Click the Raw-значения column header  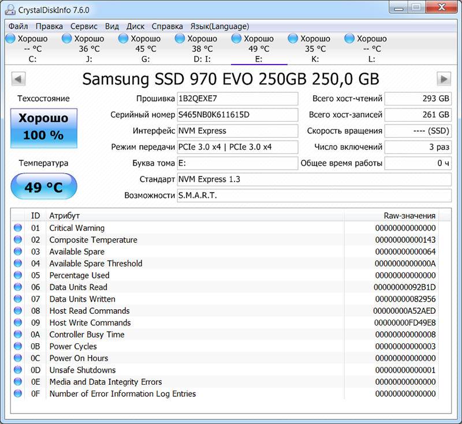tap(392, 216)
